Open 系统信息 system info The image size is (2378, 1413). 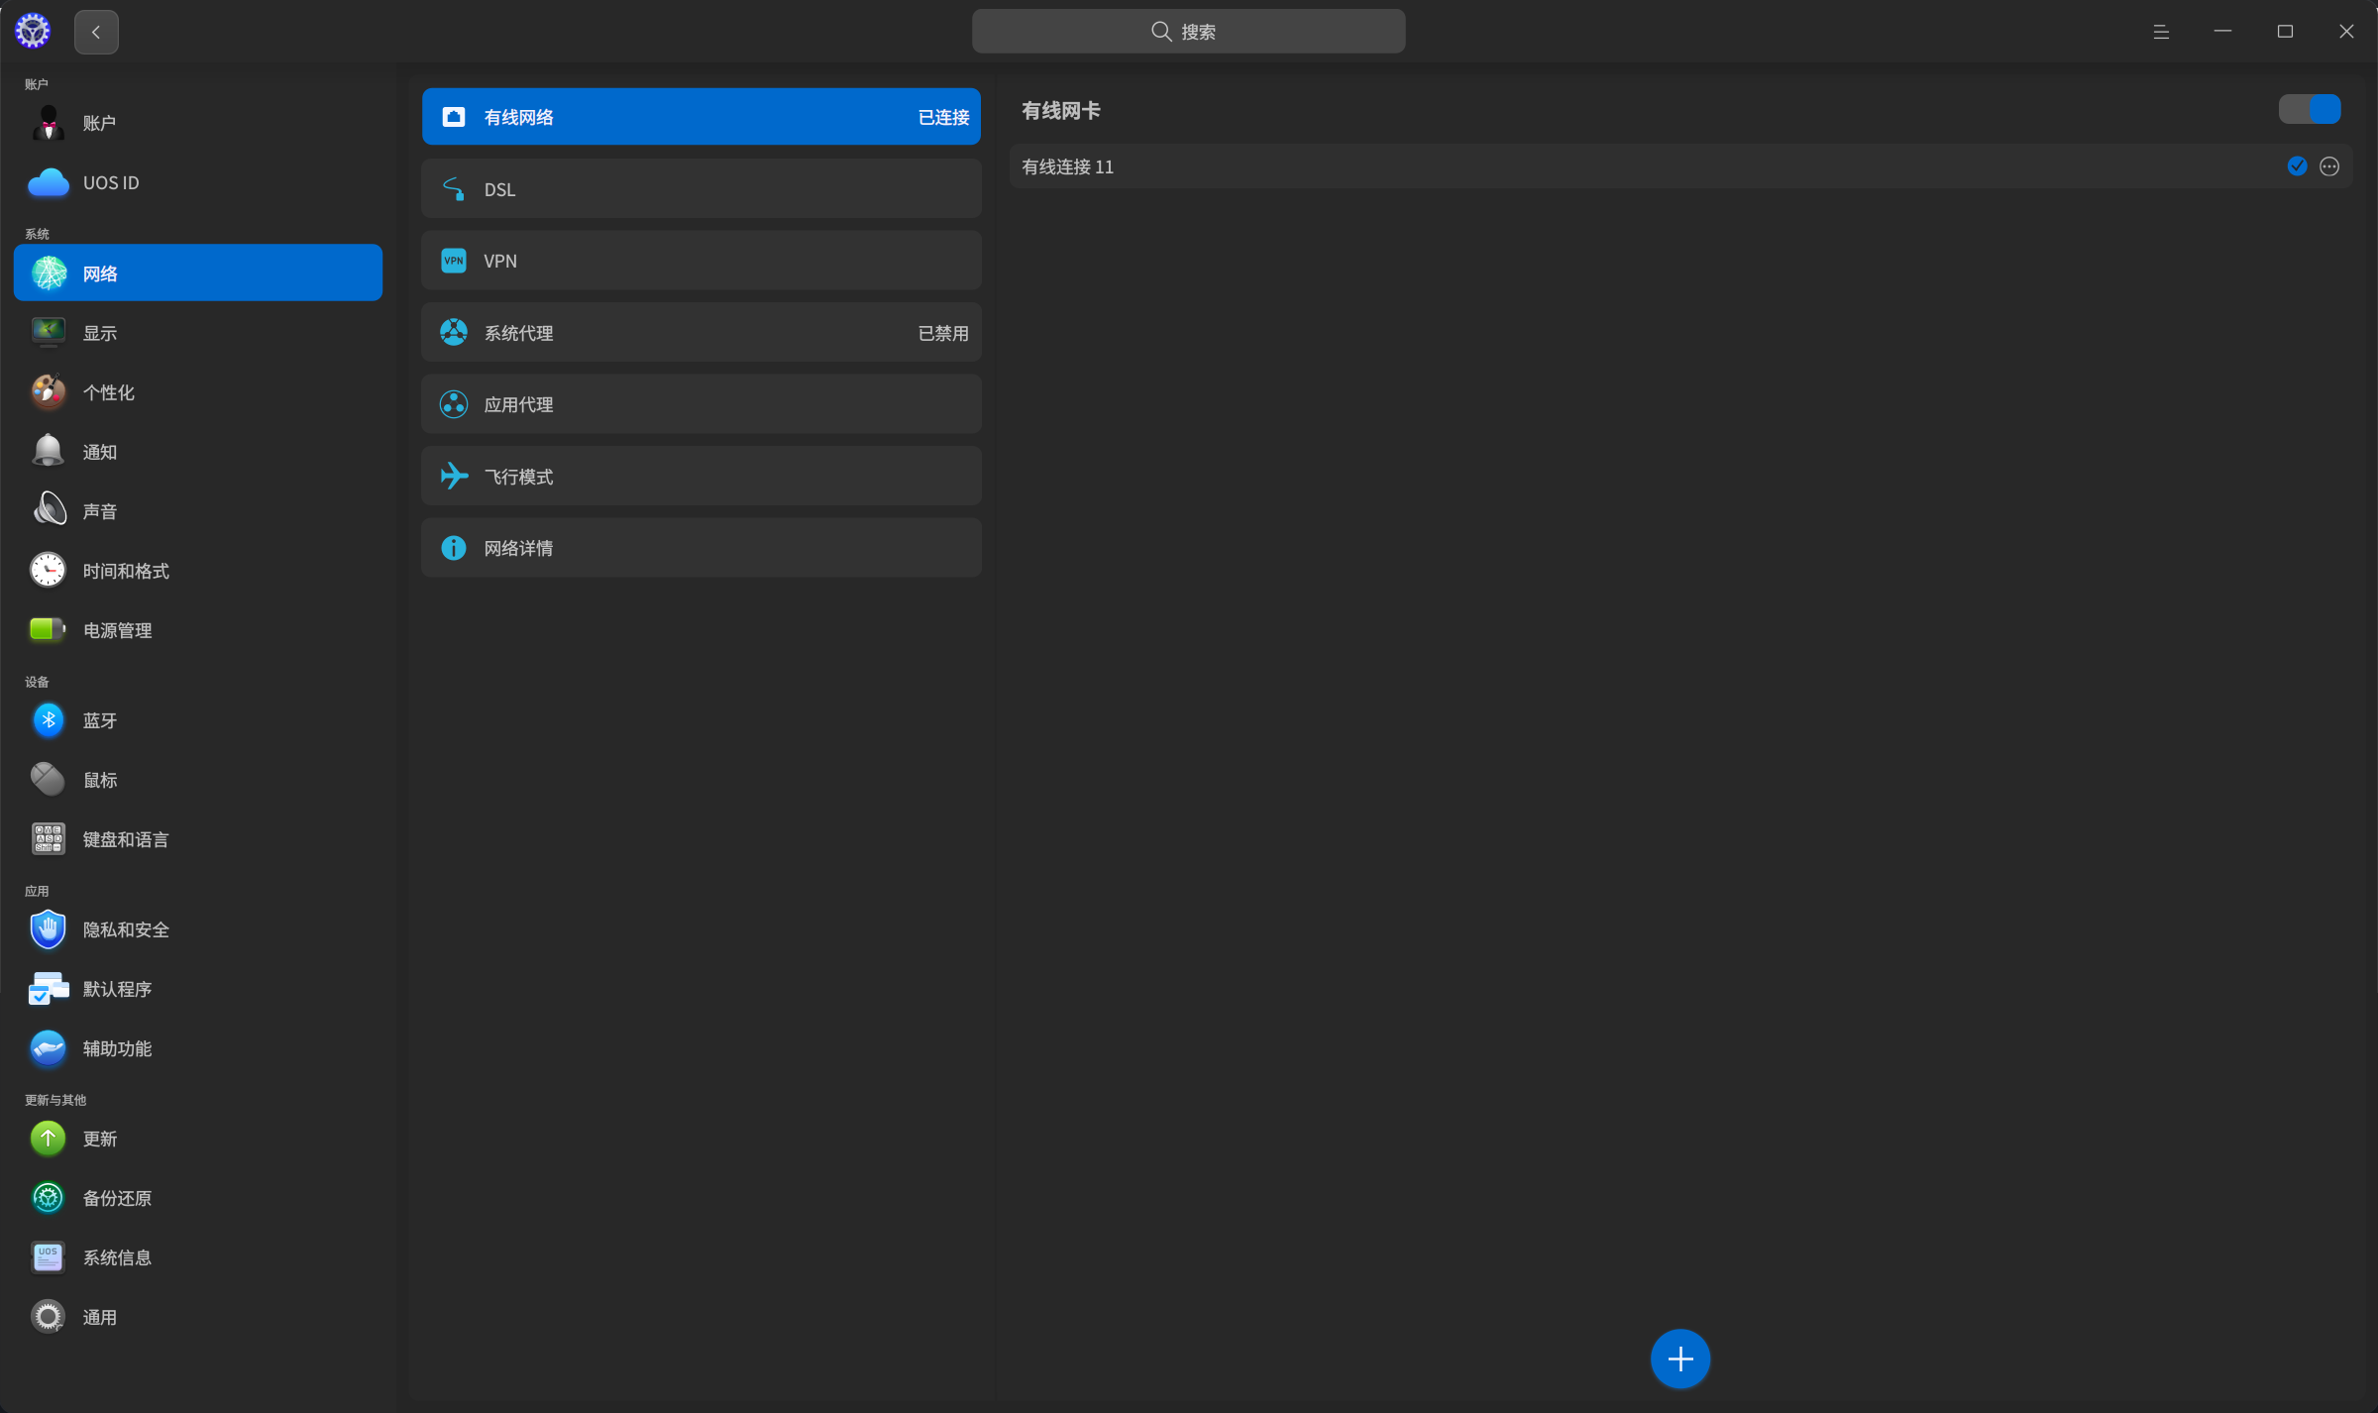click(x=198, y=1257)
